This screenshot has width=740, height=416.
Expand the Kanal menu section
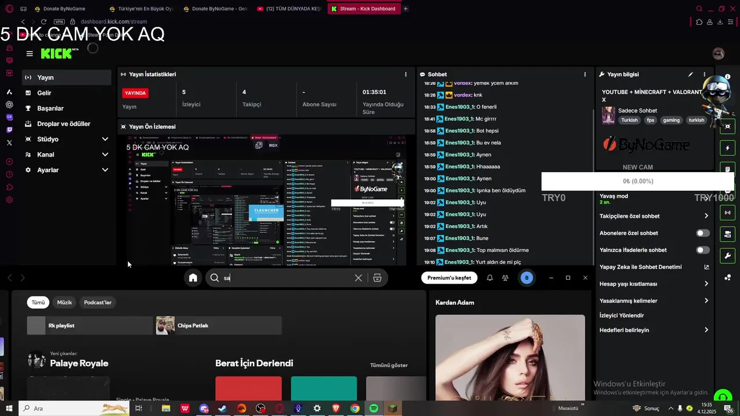(x=66, y=155)
